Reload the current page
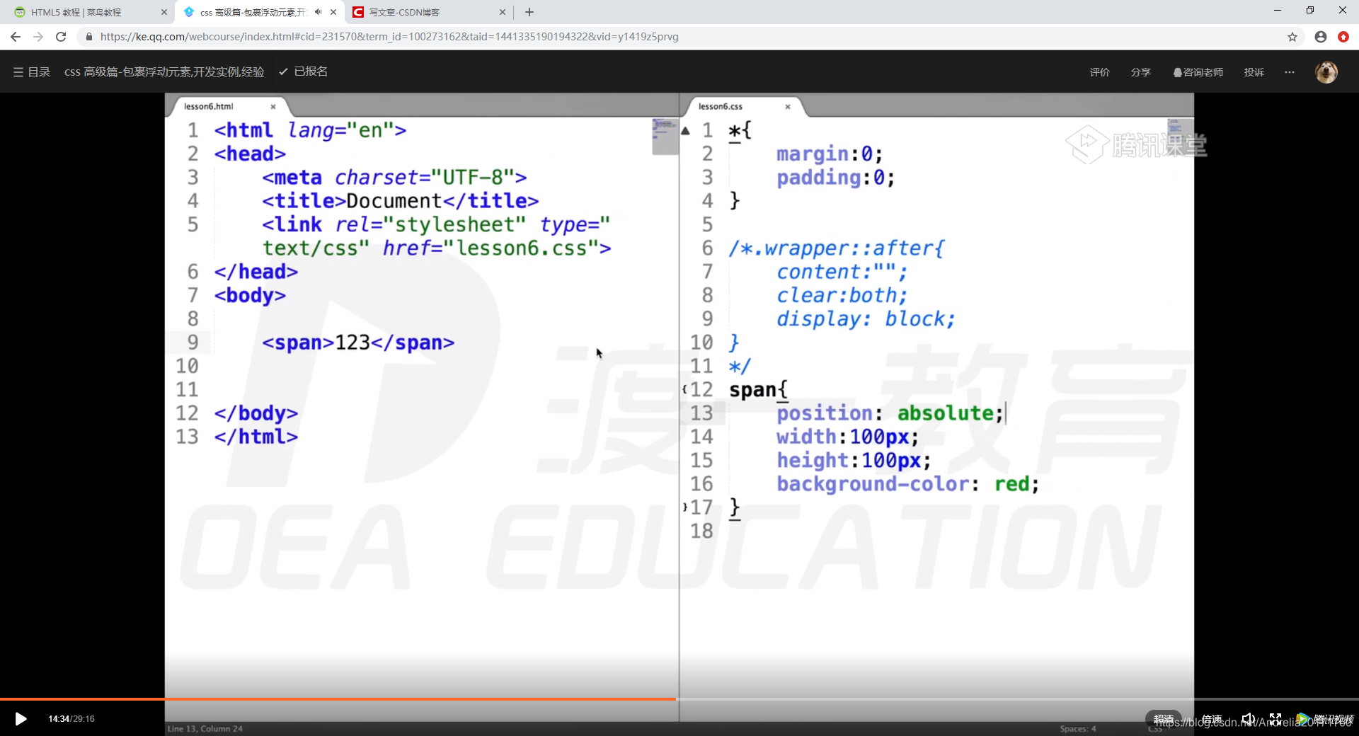The height and width of the screenshot is (736, 1359). (61, 37)
